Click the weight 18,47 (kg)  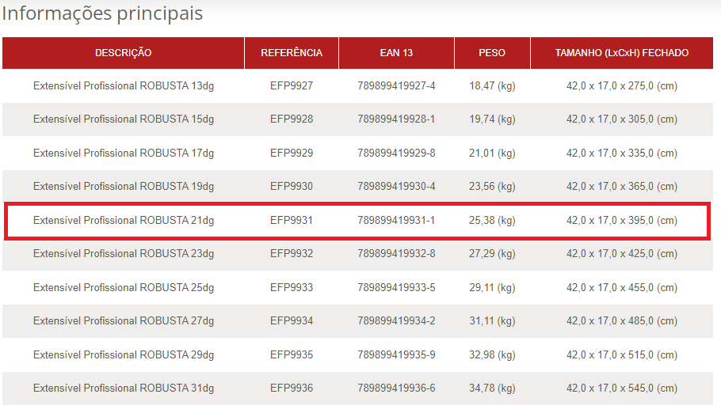tap(492, 86)
